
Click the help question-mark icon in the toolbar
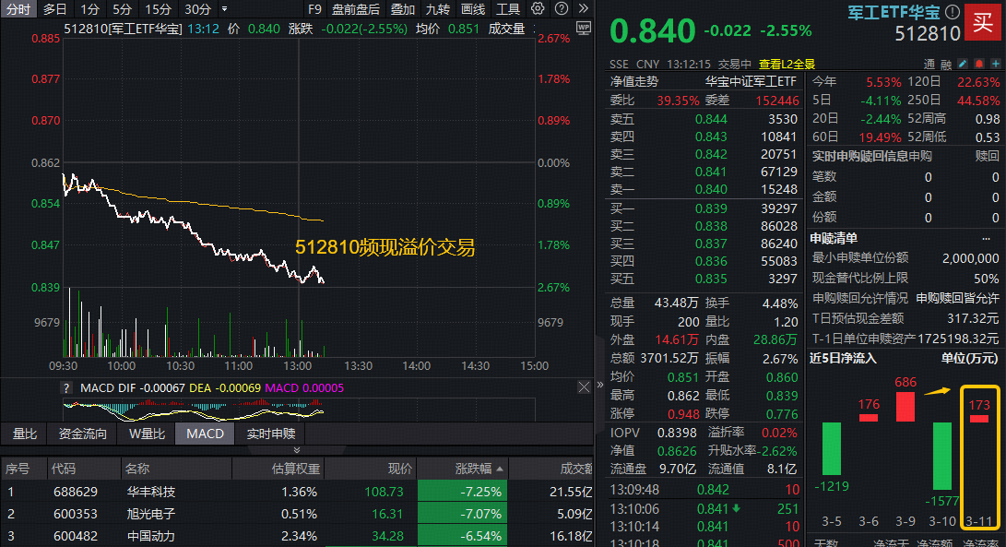pos(561,8)
